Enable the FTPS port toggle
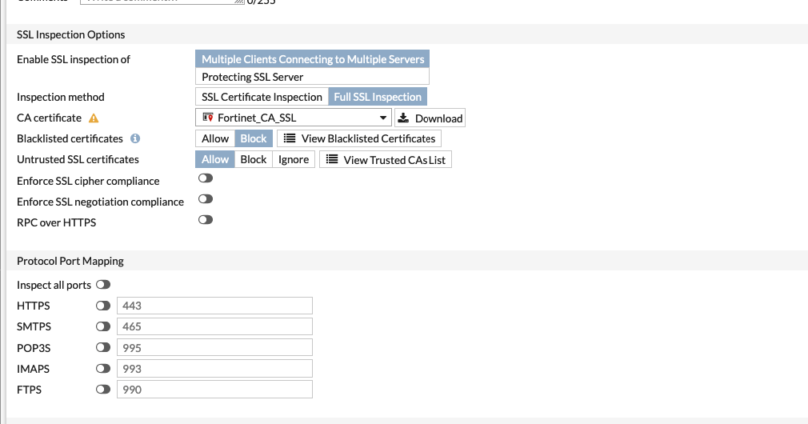808x424 pixels. coord(103,390)
